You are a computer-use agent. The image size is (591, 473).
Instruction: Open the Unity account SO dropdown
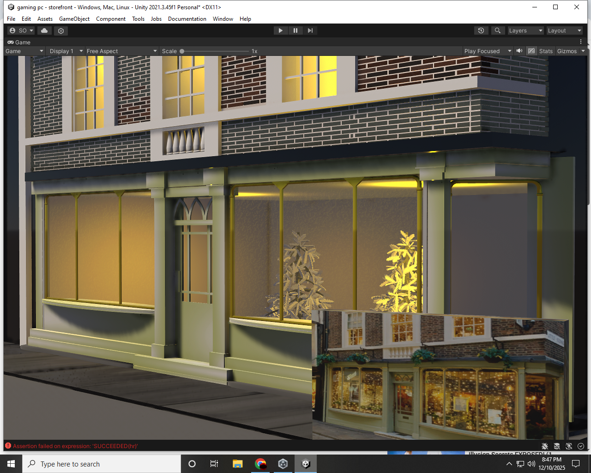coord(22,30)
